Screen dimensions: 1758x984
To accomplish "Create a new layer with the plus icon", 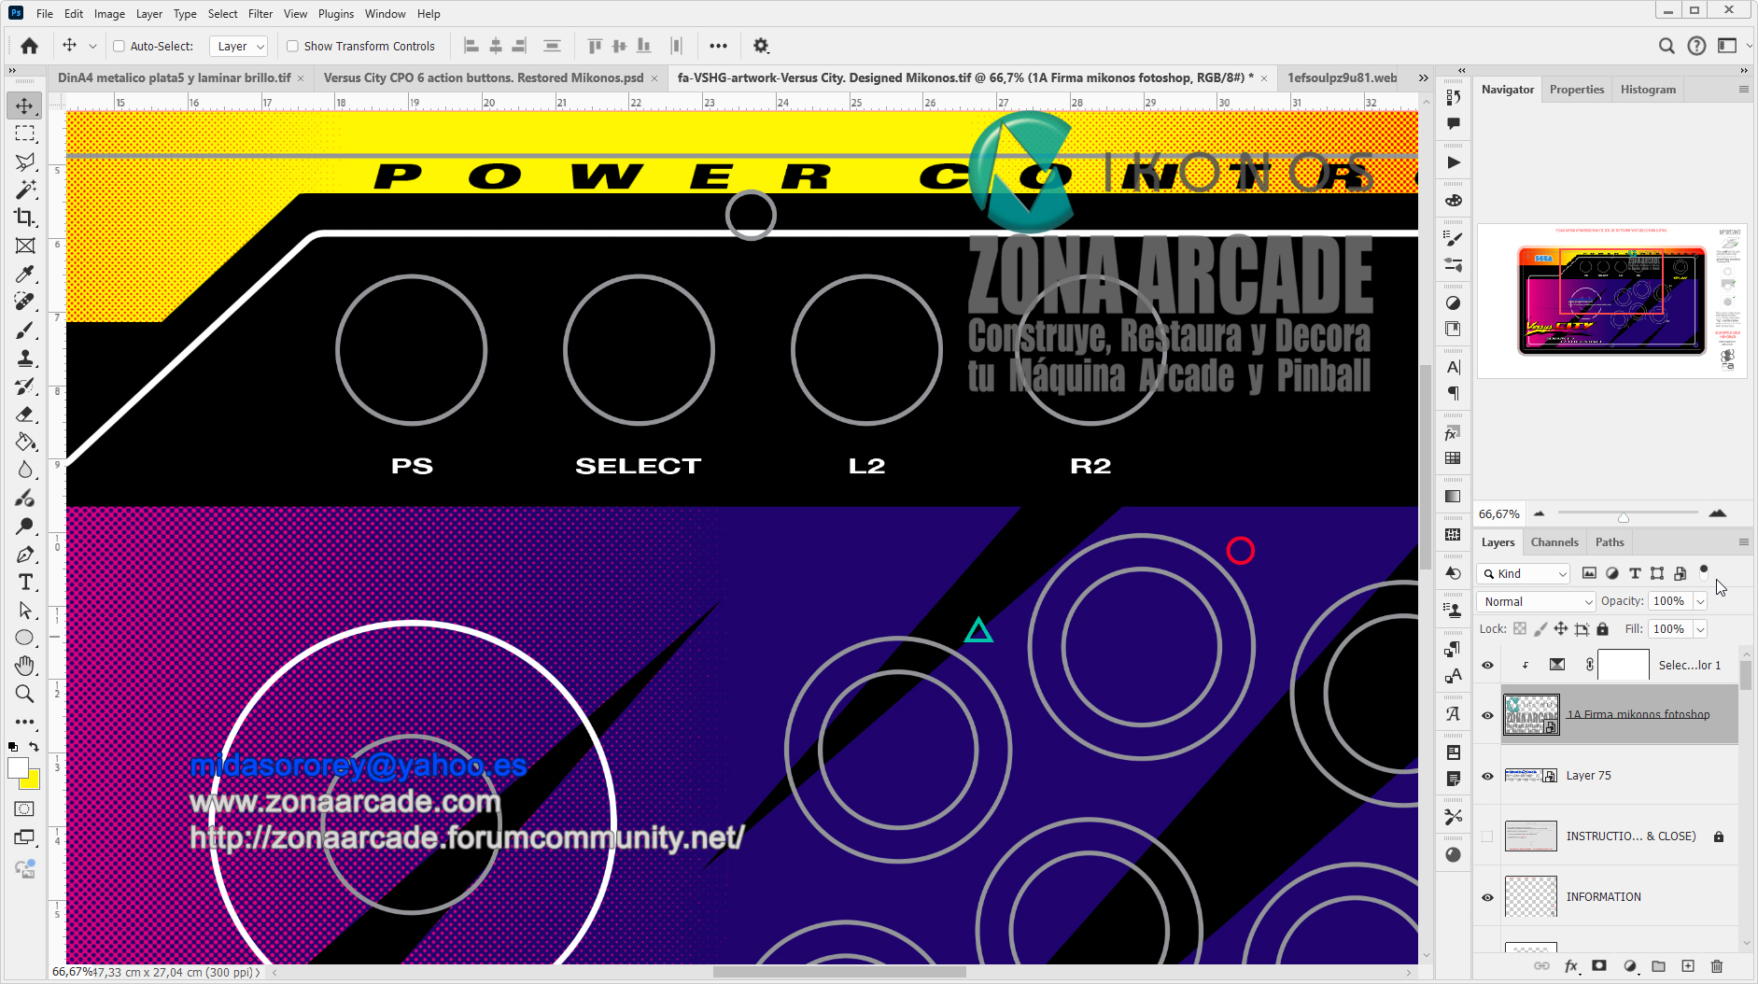I will (x=1688, y=966).
